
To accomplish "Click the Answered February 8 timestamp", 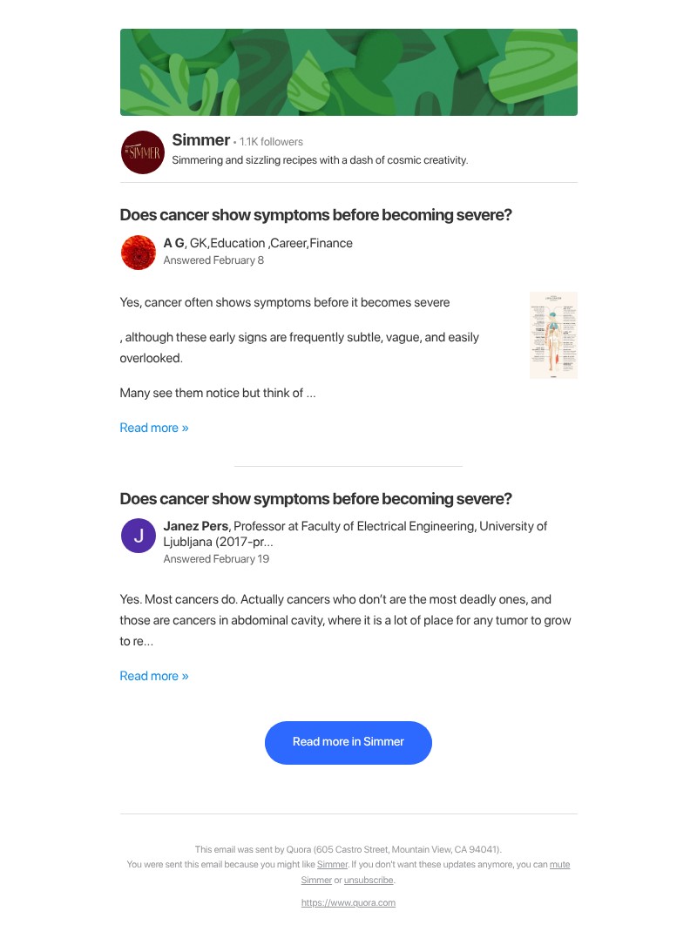I will (x=213, y=260).
